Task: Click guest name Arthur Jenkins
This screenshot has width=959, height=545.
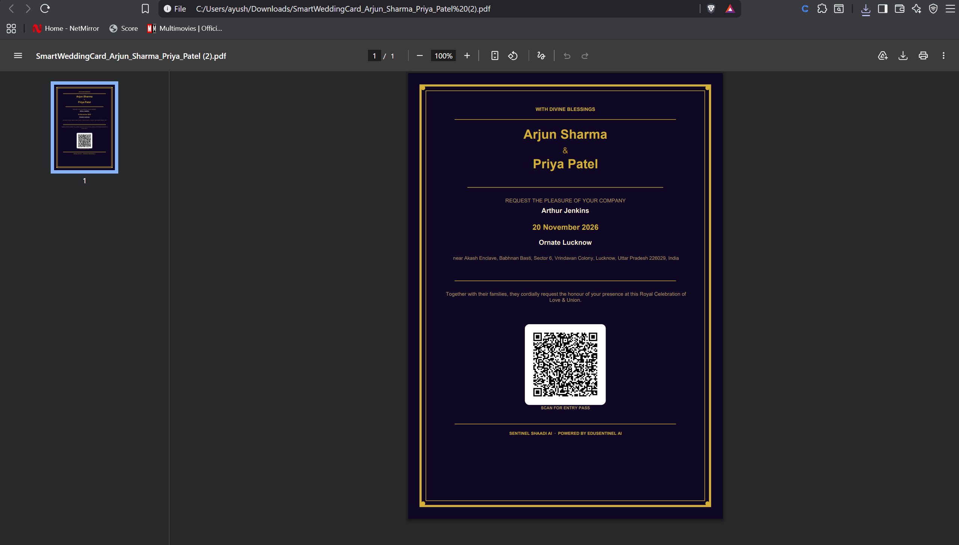Action: [x=565, y=211]
